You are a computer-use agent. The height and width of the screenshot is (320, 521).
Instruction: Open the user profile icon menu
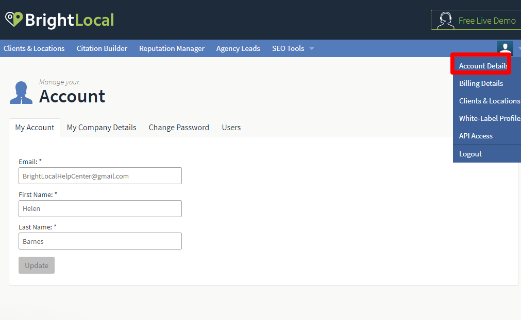pyautogui.click(x=505, y=48)
